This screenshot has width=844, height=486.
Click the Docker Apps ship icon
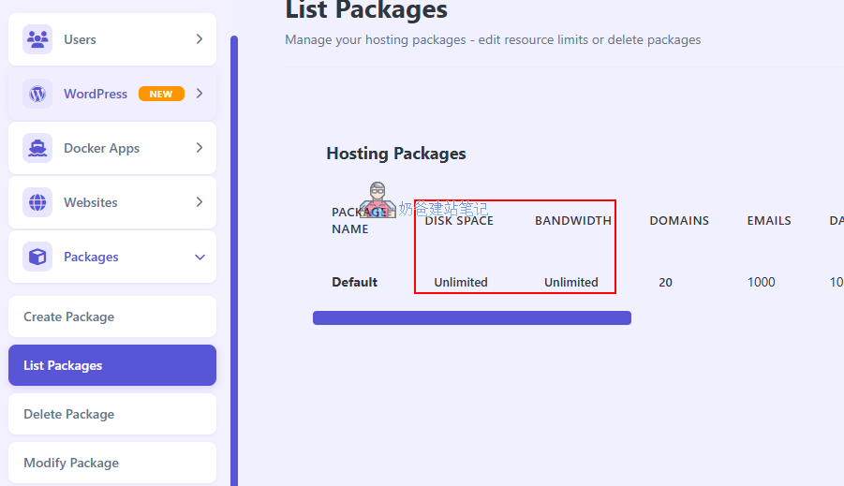click(x=37, y=148)
